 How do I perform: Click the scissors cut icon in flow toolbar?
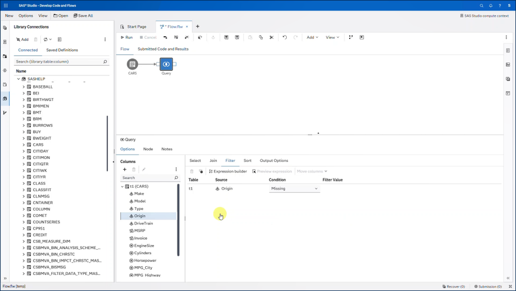point(272,38)
